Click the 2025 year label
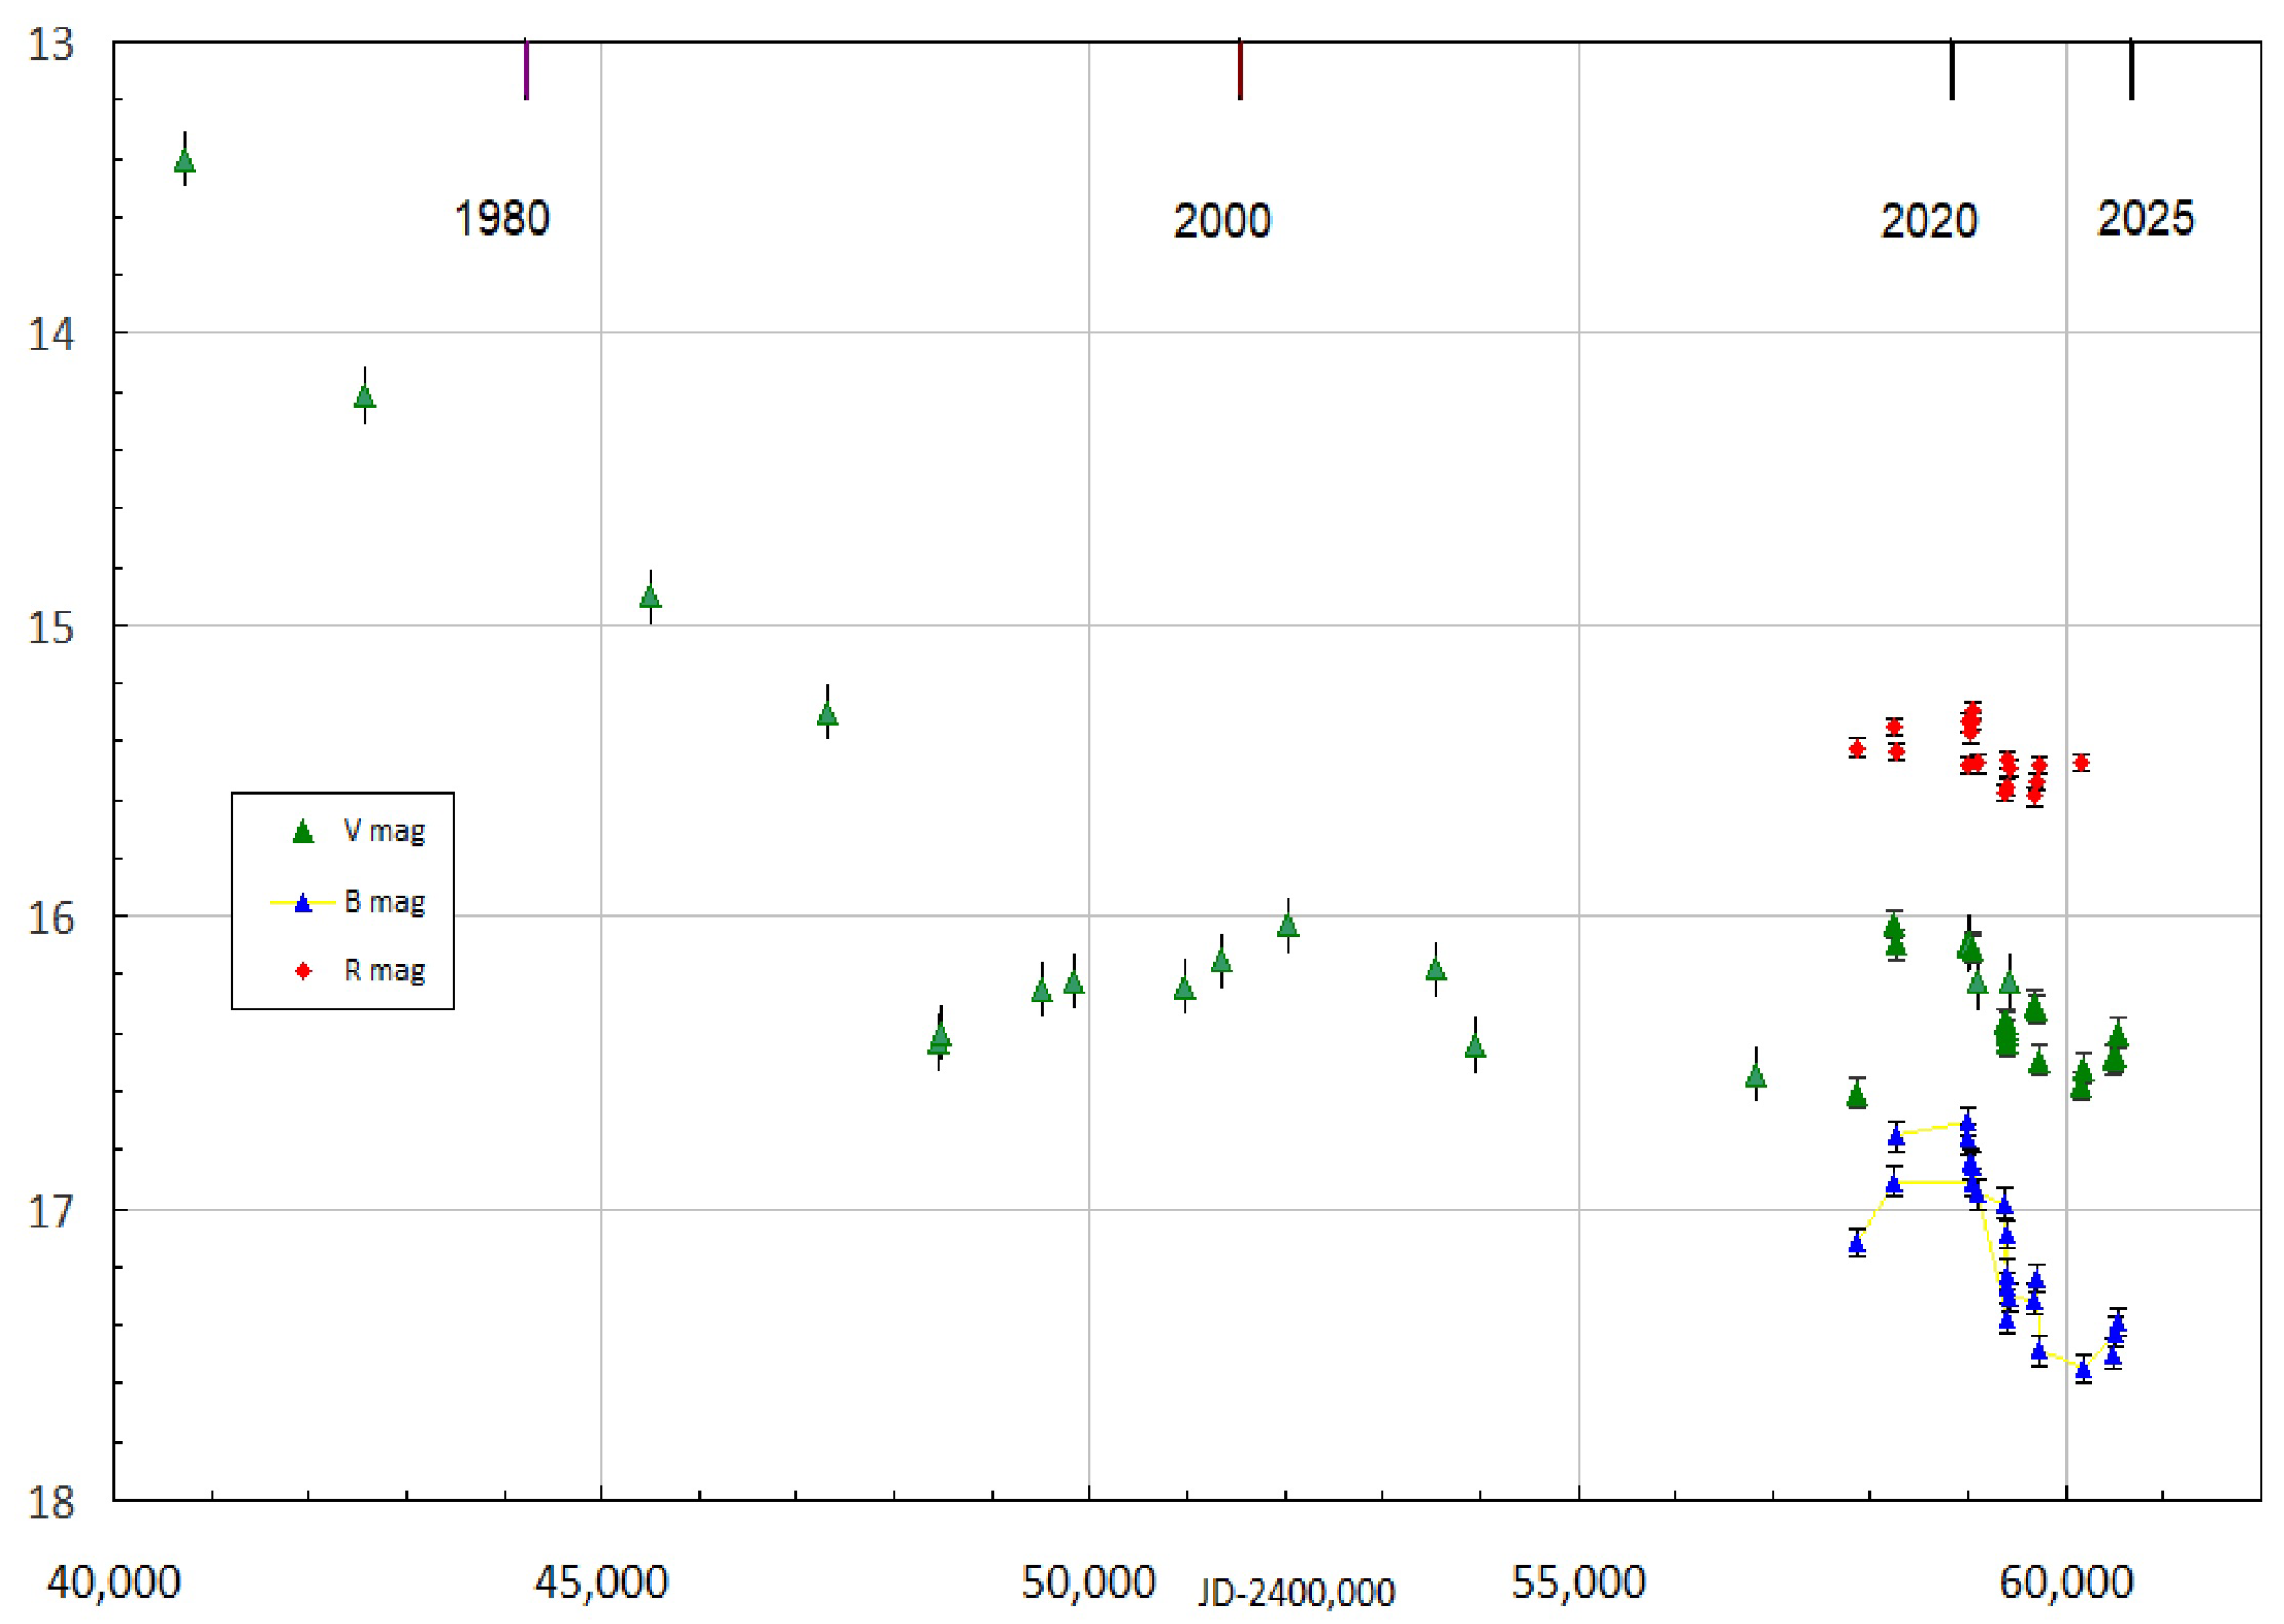This screenshot has height=1624, width=2284. 2145,219
